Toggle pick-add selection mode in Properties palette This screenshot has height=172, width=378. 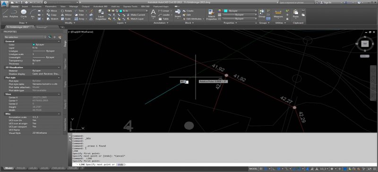click(50, 37)
